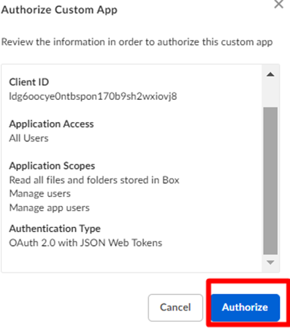Click the Application Access heading
The width and height of the screenshot is (290, 328).
[x=52, y=124]
